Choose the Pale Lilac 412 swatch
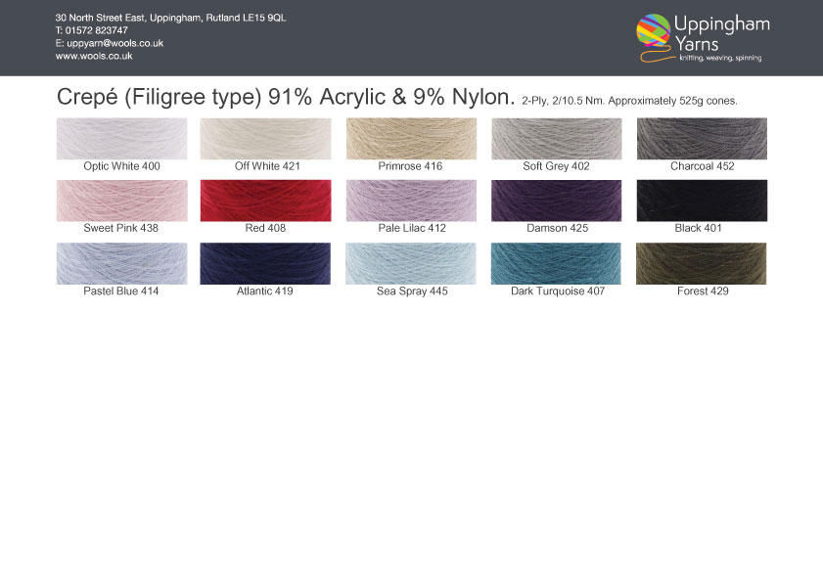 tap(411, 201)
